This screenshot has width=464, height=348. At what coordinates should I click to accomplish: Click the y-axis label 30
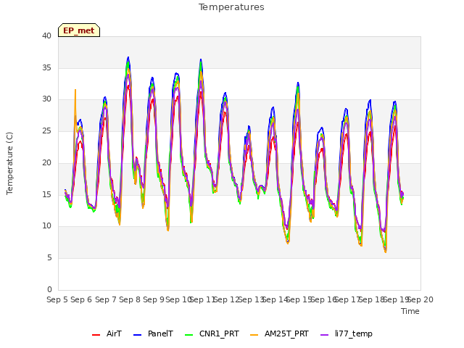click(x=46, y=99)
